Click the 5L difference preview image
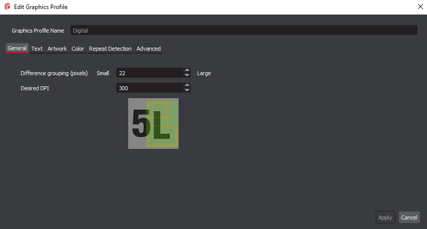The height and width of the screenshot is (229, 427). pos(153,123)
